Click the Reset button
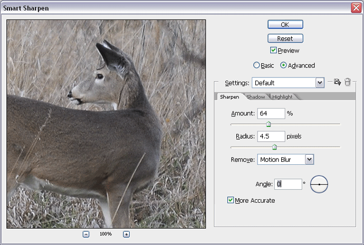 pyautogui.click(x=285, y=38)
